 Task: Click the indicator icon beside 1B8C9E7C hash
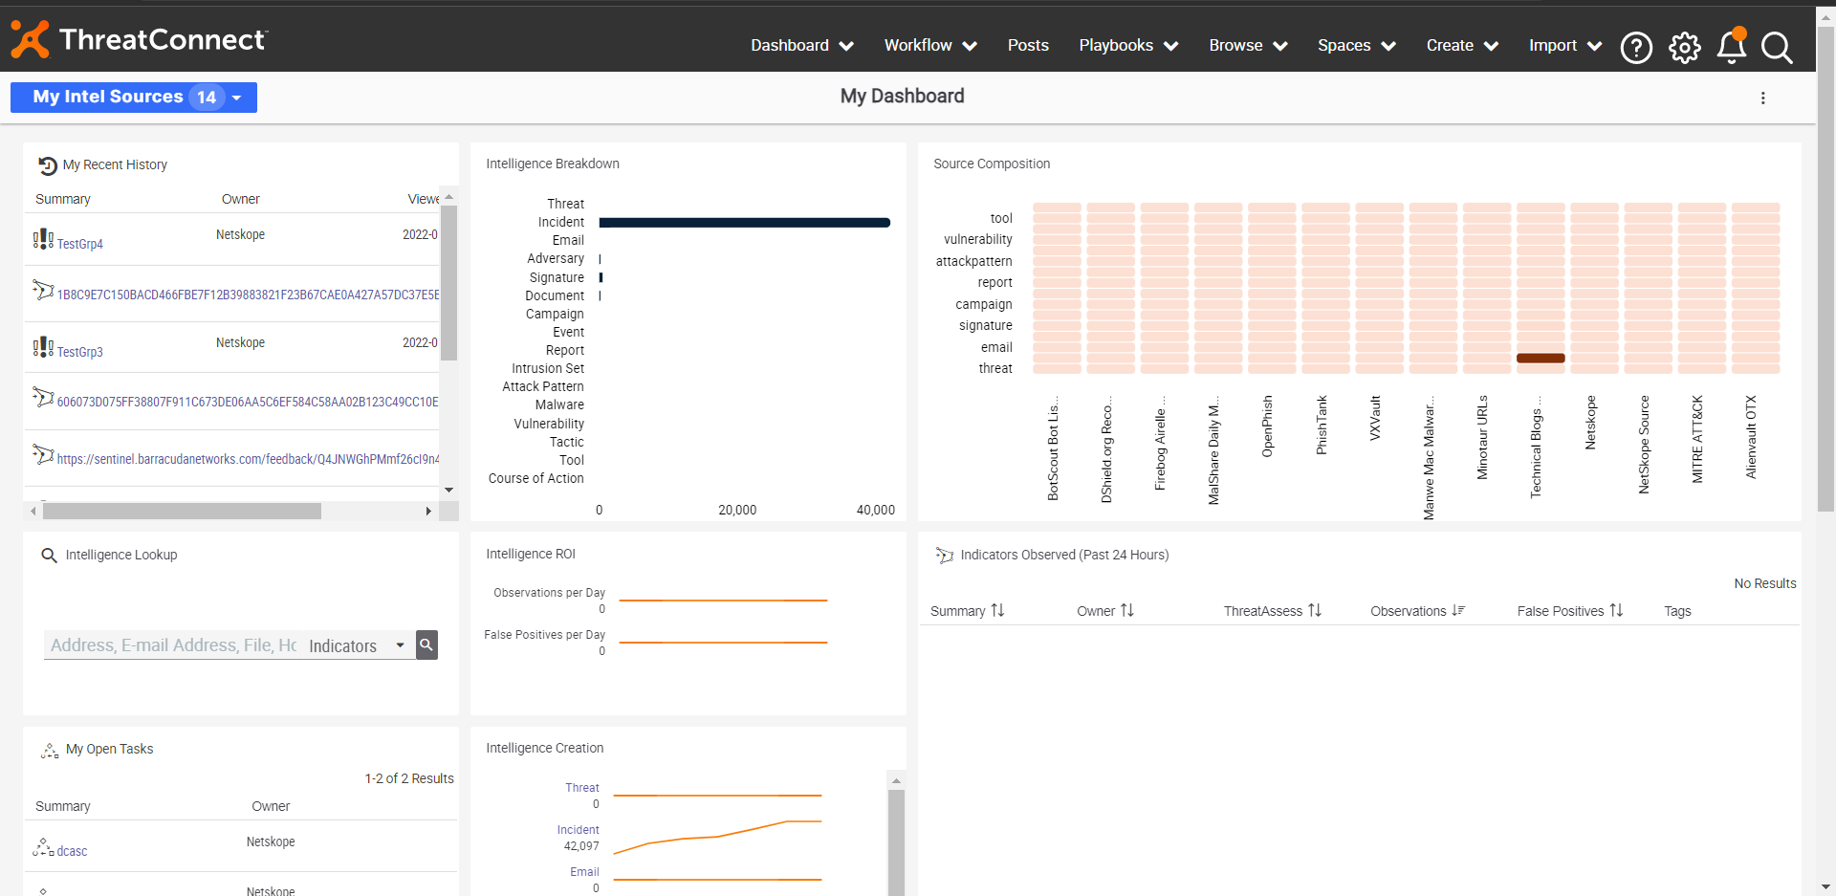[x=43, y=290]
